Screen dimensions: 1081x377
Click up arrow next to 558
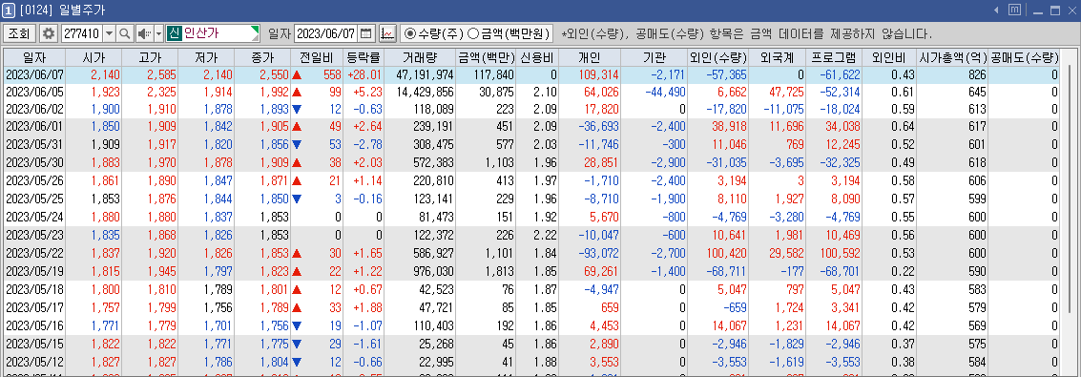pyautogui.click(x=297, y=74)
